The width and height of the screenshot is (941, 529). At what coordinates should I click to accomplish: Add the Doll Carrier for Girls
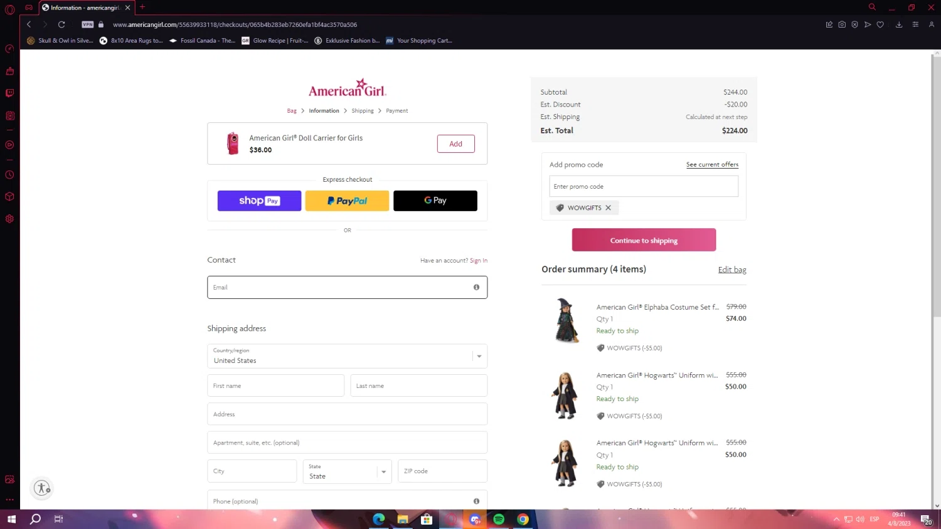[x=455, y=144]
